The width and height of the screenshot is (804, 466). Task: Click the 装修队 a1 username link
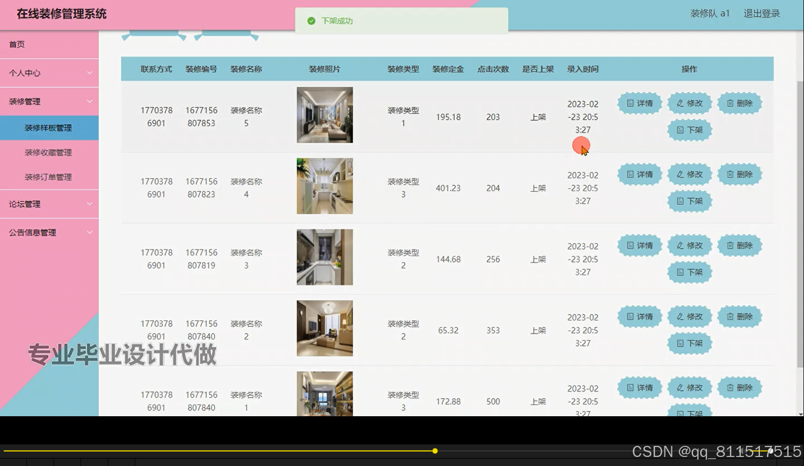pyautogui.click(x=710, y=13)
